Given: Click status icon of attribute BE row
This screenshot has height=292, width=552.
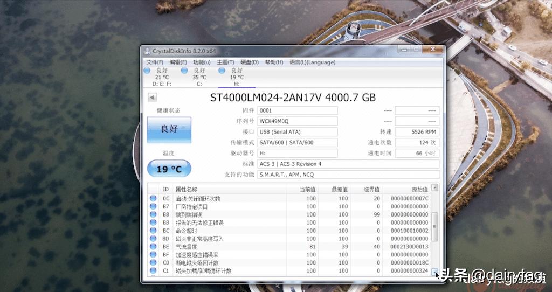Looking at the screenshot, I should (153, 247).
